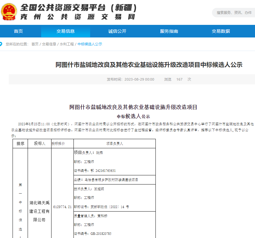Click the 项目负责人 姚燕 table cell
Screen dimensions: 255x238
coord(88,153)
